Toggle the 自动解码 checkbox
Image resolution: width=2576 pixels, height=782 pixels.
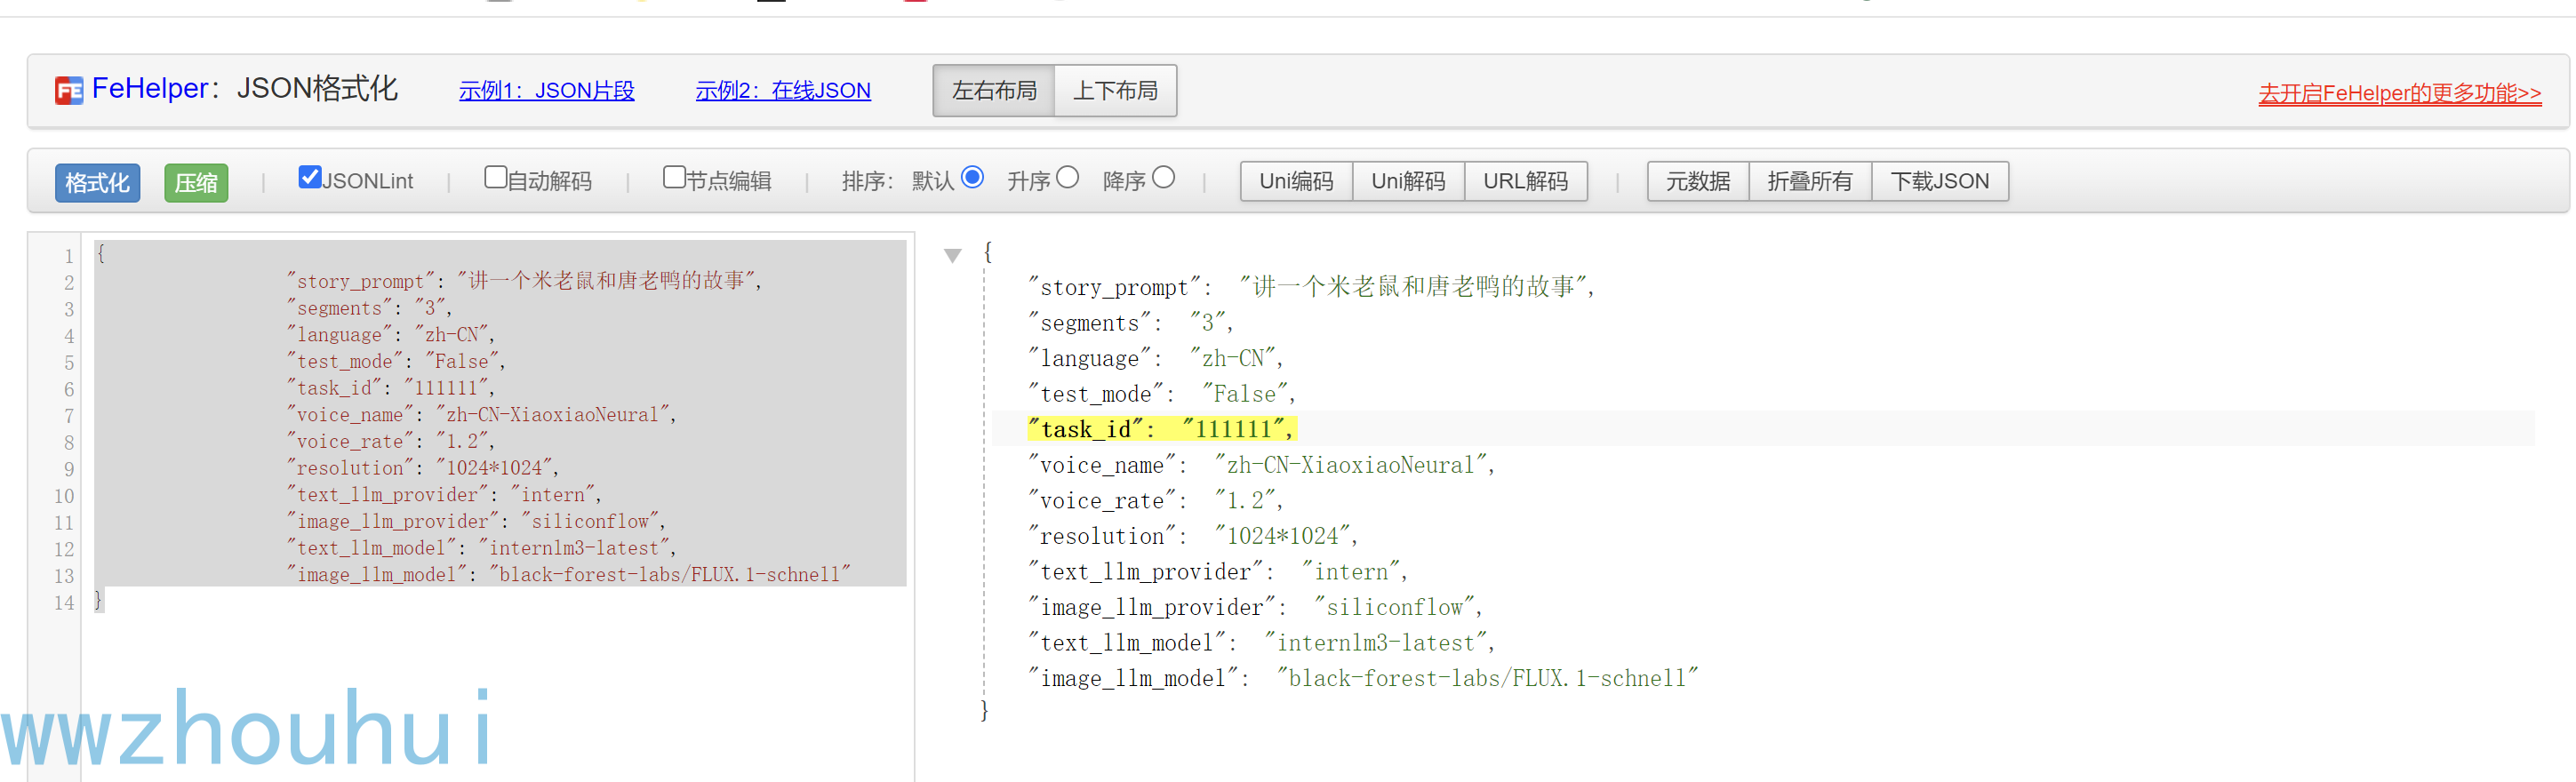495,178
